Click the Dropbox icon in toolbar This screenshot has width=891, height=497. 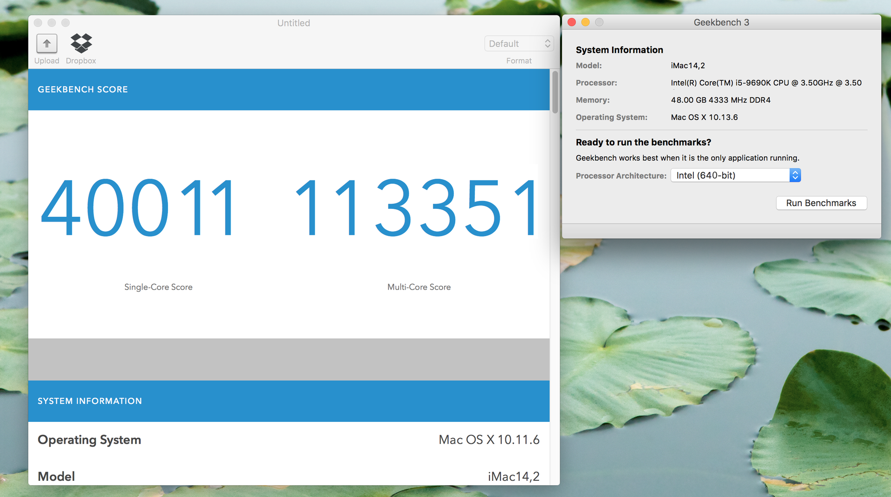[81, 43]
